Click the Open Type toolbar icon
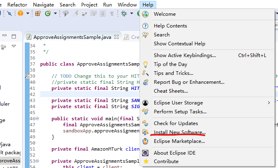The width and height of the screenshot is (278, 168). coord(65,13)
